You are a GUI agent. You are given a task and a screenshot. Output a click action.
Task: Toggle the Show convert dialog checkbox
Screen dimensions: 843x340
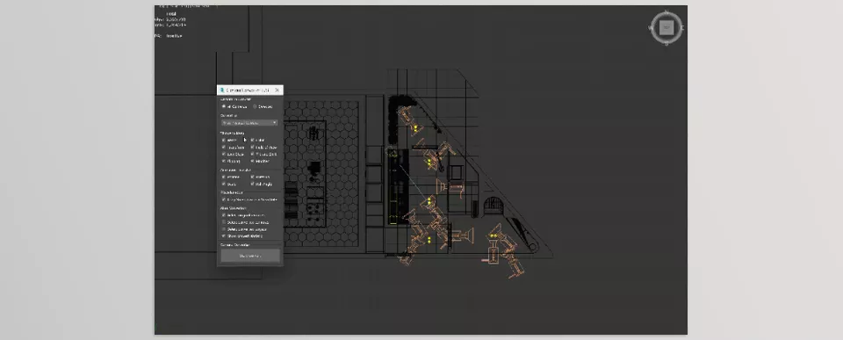(224, 235)
